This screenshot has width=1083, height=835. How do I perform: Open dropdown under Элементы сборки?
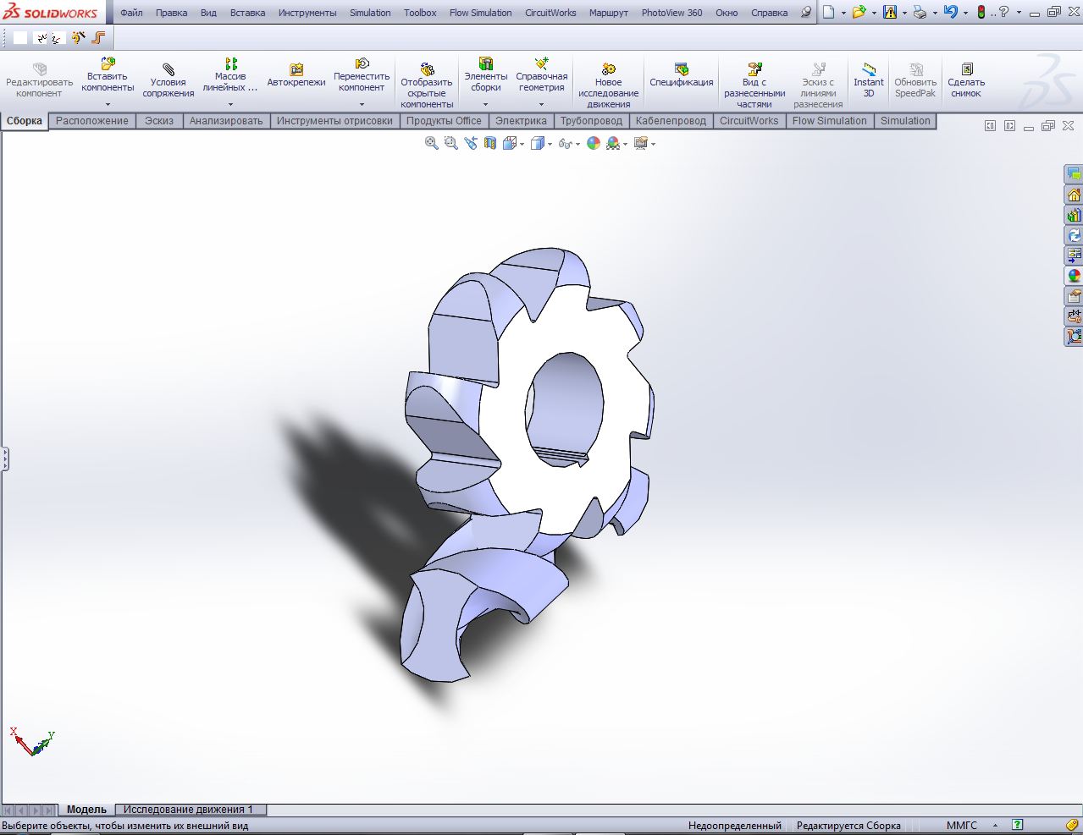point(486,105)
